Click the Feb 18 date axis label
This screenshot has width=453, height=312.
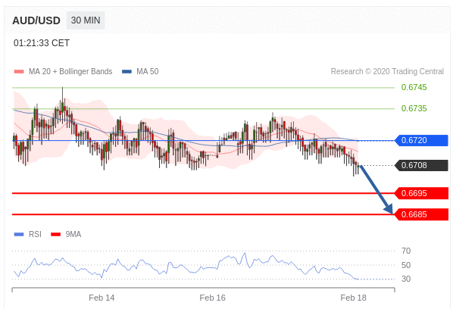click(353, 298)
